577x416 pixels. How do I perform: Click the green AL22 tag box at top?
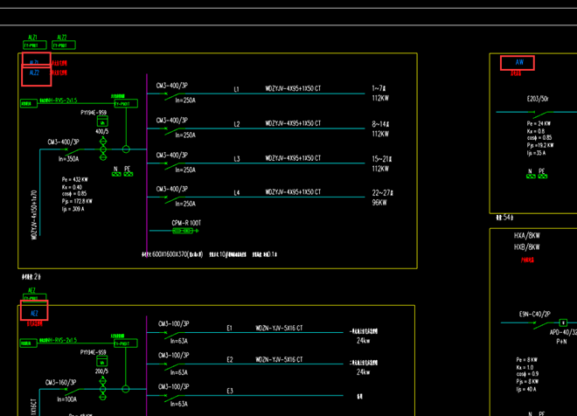63,45
